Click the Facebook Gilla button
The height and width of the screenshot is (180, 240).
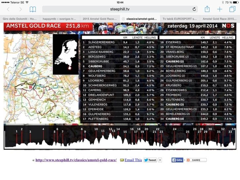[177, 160]
